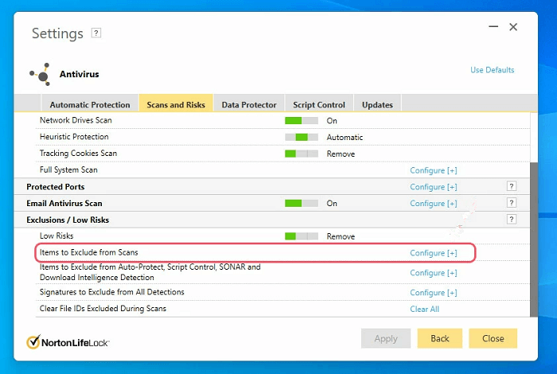
Task: Click the help icon beside Settings title
Action: point(96,33)
